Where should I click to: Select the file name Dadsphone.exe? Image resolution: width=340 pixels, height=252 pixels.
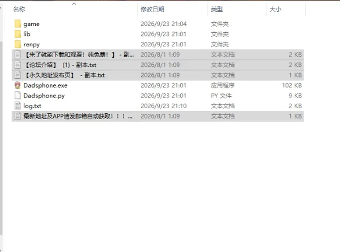tap(45, 85)
